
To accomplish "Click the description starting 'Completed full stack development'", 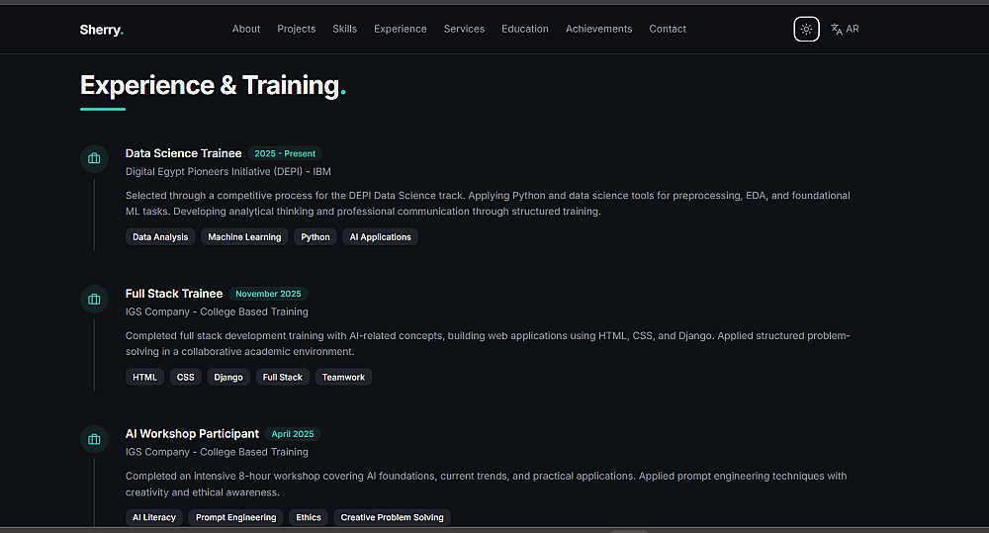I will point(488,344).
